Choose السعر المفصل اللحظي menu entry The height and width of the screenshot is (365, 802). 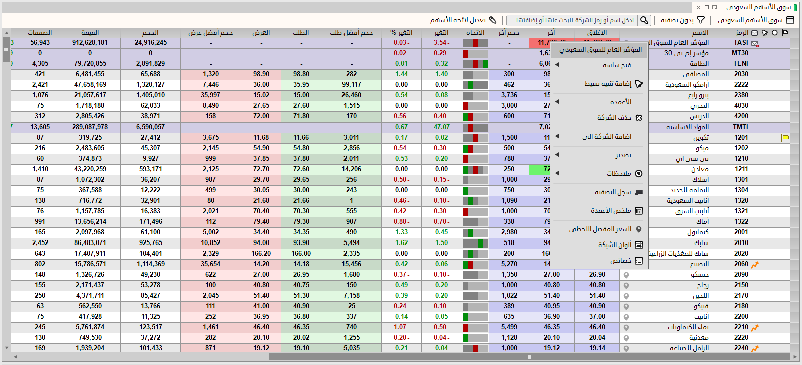click(599, 229)
